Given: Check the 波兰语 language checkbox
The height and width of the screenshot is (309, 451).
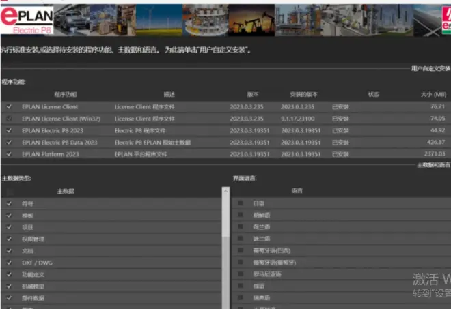Looking at the screenshot, I should 241,239.
